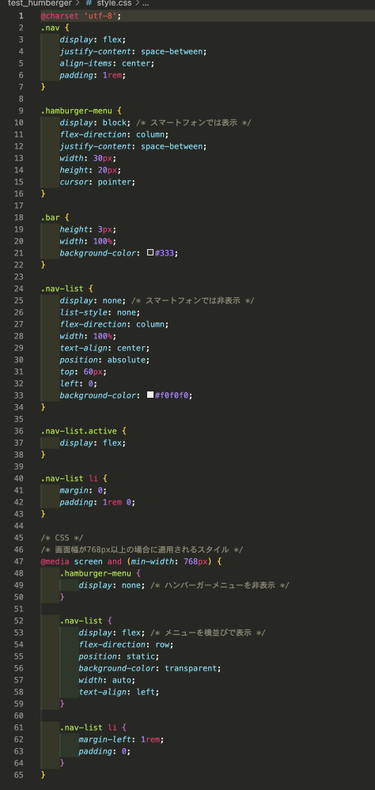Click the ハンバーガーメニューを非表示 comment
This screenshot has width=375, height=790.
click(220, 585)
